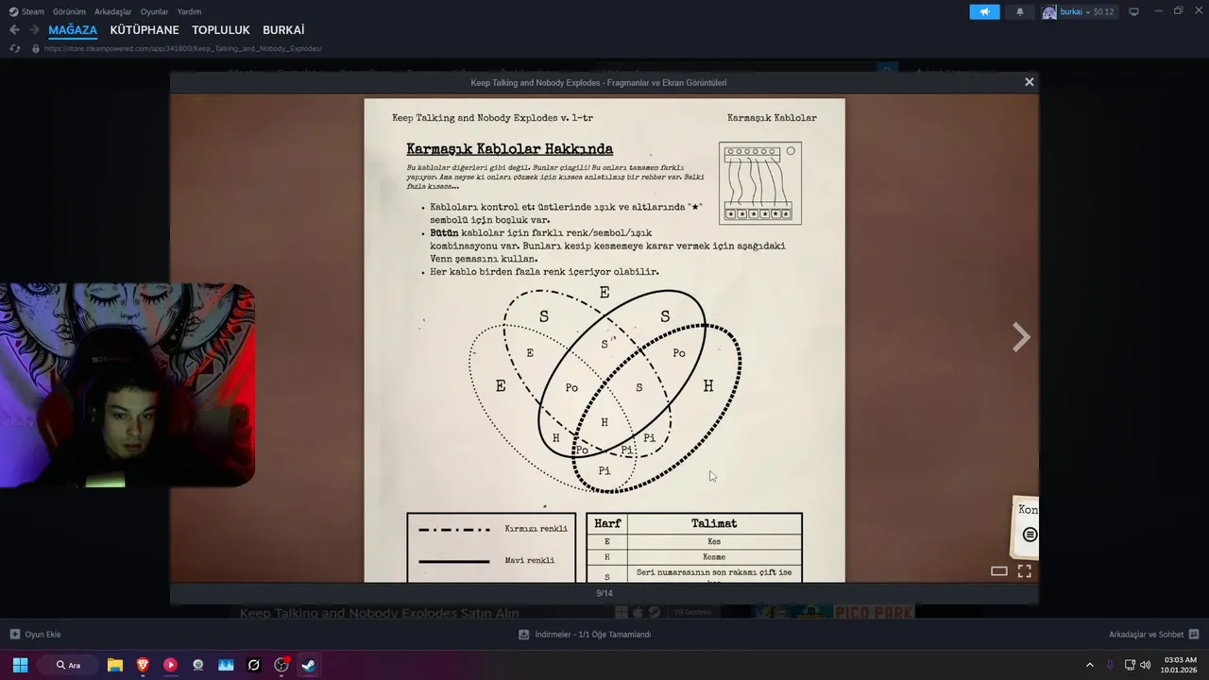Click the Kesme instruction cell
This screenshot has width=1209, height=680.
[x=714, y=557]
